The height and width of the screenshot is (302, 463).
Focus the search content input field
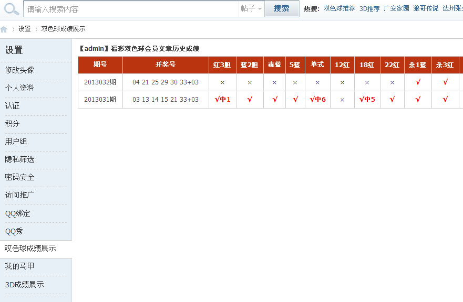pyautogui.click(x=131, y=9)
